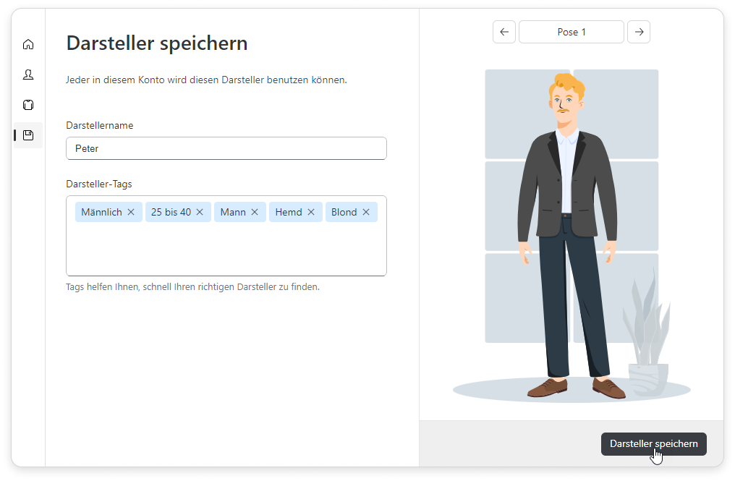Delete the Mann tag
This screenshot has width=735, height=481.
tap(255, 212)
